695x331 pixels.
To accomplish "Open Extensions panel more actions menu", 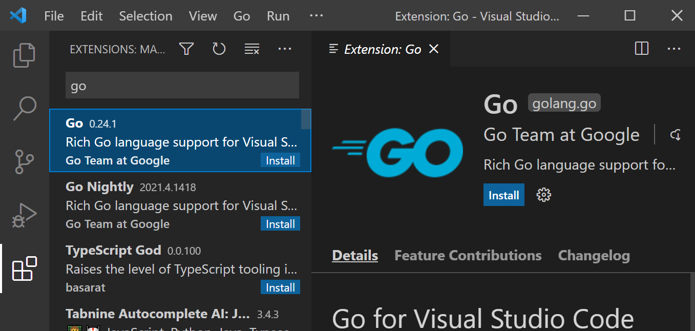I will coord(285,49).
